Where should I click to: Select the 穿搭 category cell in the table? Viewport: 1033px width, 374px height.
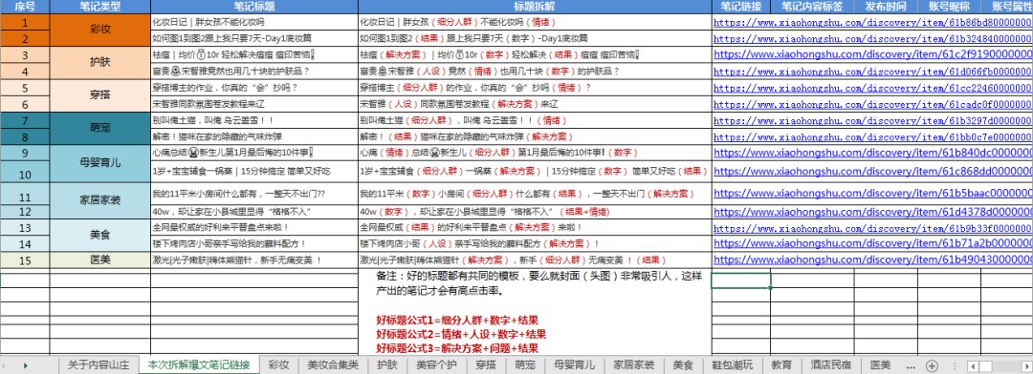click(x=100, y=96)
